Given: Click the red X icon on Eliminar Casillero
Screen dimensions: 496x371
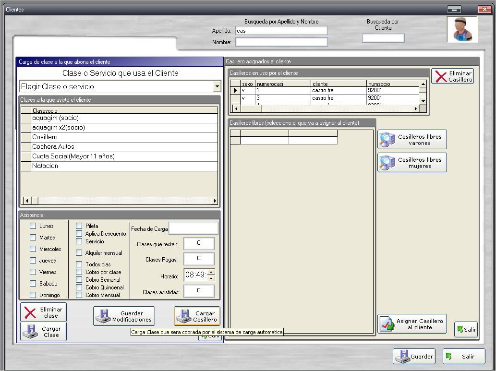Looking at the screenshot, I should (441, 76).
